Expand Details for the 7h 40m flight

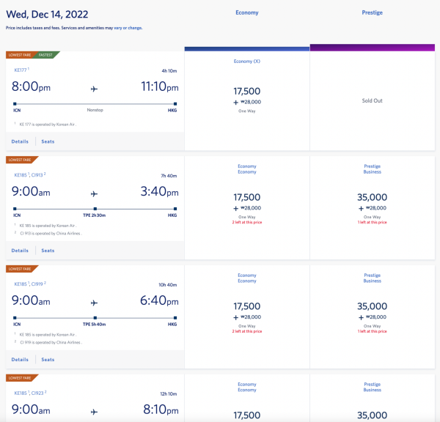click(20, 251)
